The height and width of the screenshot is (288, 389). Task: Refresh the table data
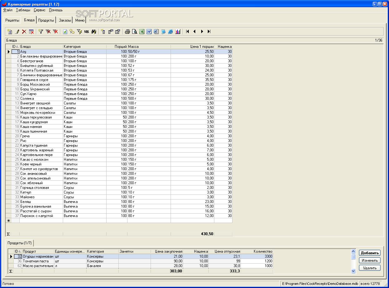click(65, 32)
